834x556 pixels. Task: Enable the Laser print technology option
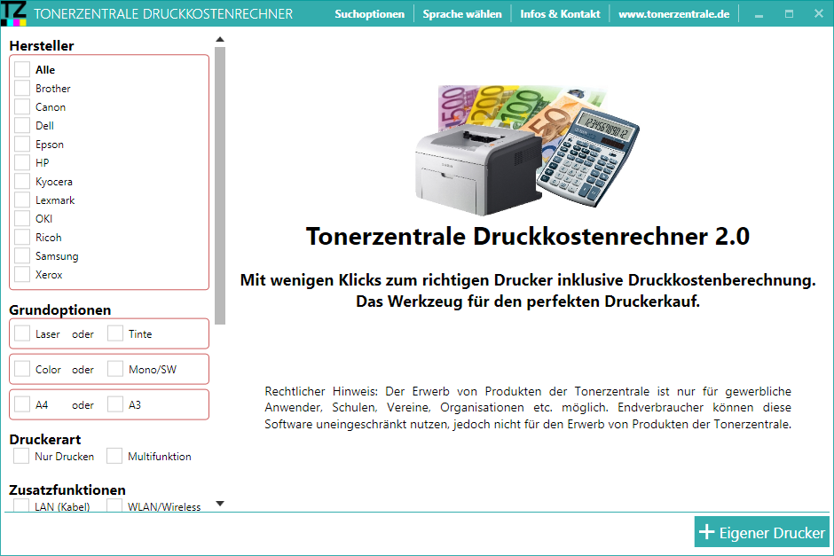coord(21,333)
